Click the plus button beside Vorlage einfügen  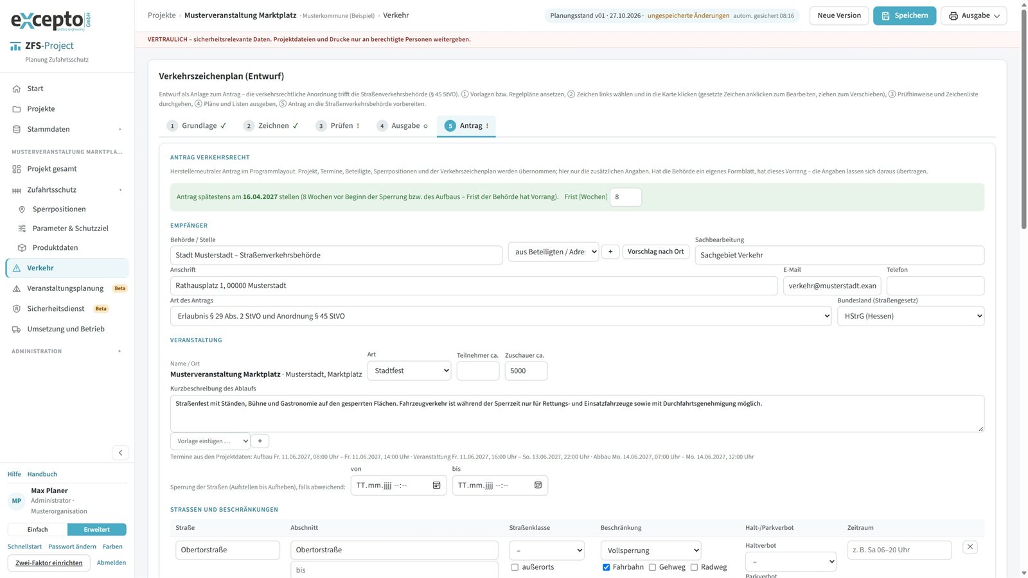[x=260, y=441]
